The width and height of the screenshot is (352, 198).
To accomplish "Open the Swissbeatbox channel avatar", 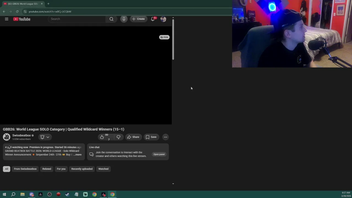I will pyautogui.click(x=7, y=137).
